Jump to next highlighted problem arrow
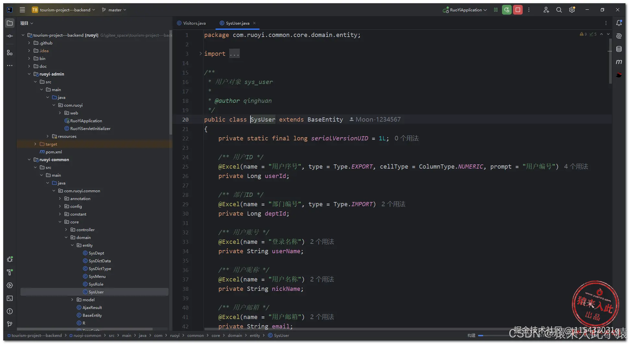Image resolution: width=629 pixels, height=344 pixels. pos(608,34)
